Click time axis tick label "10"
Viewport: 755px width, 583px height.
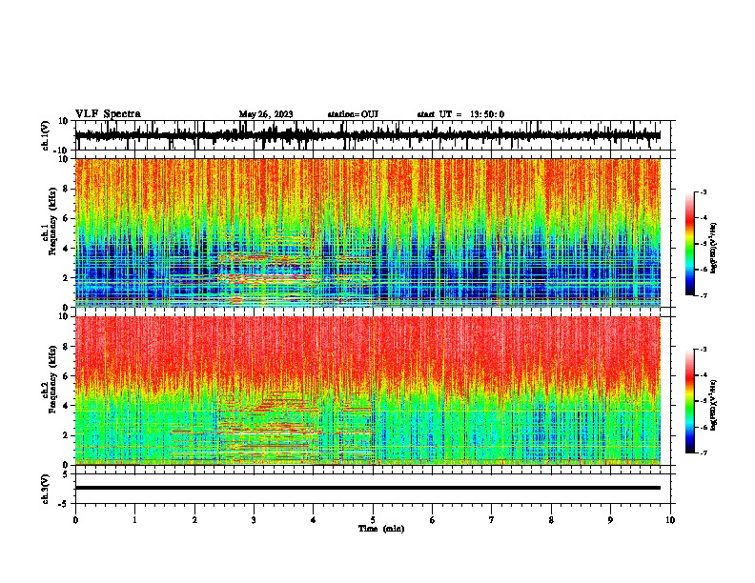coord(670,520)
